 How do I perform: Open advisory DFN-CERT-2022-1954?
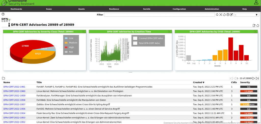coord(14,113)
